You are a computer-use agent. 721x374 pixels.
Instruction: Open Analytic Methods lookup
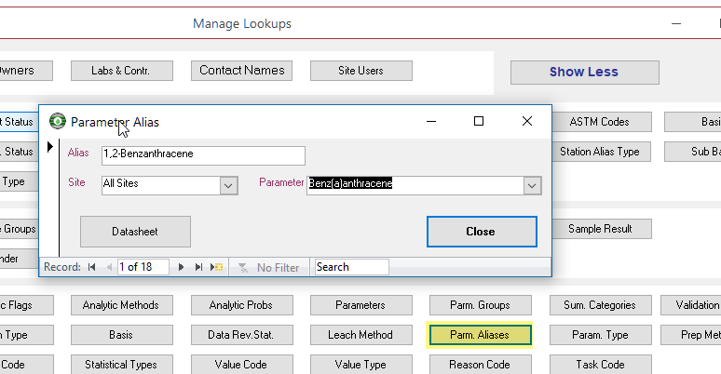pos(122,305)
